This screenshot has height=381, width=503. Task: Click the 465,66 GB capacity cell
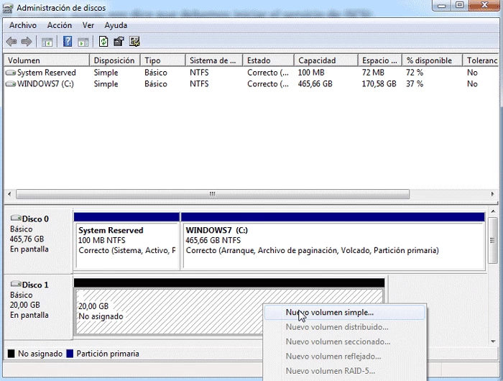click(315, 84)
